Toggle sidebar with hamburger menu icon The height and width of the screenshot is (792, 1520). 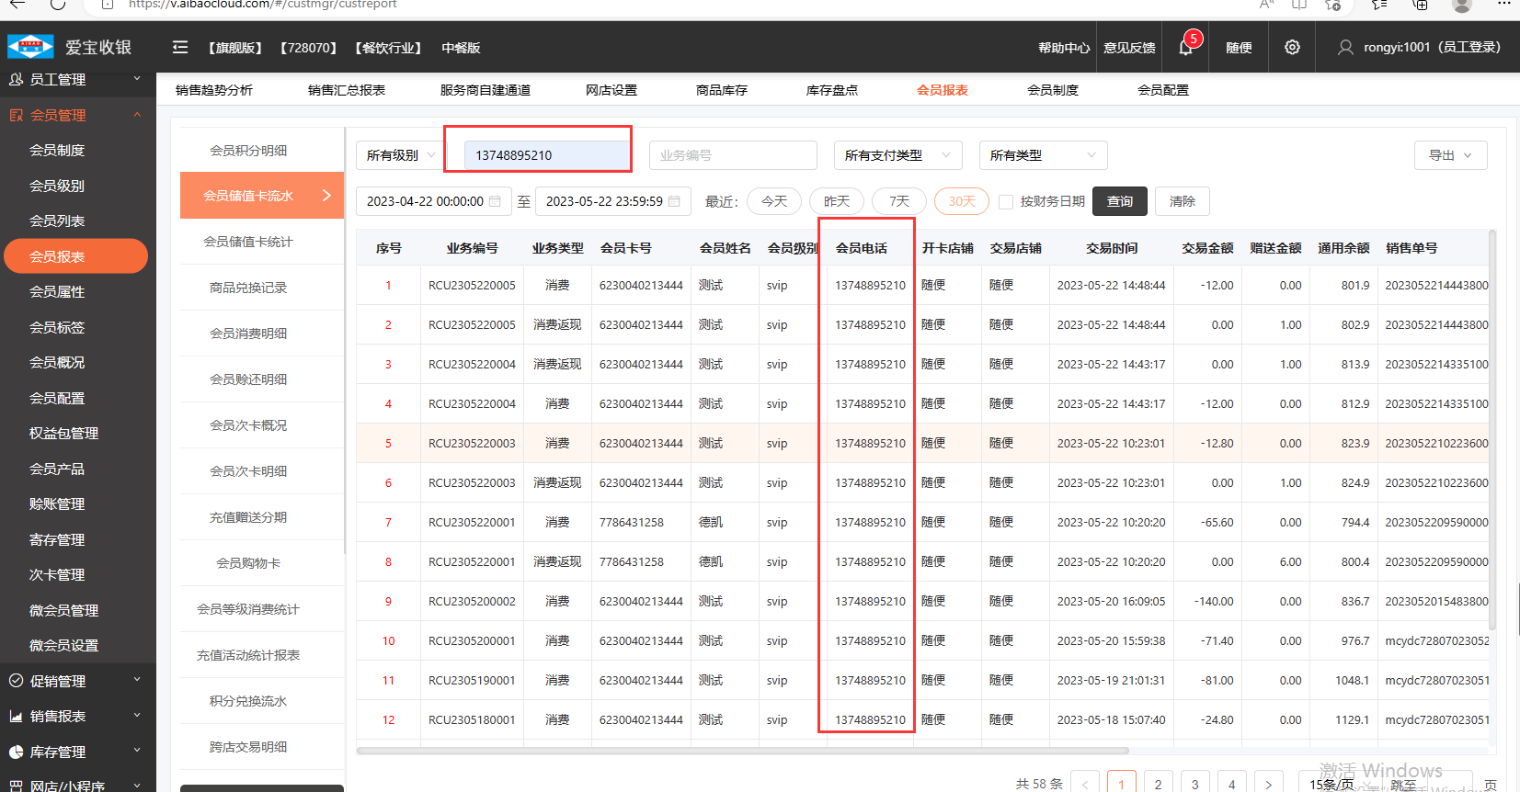coord(180,47)
